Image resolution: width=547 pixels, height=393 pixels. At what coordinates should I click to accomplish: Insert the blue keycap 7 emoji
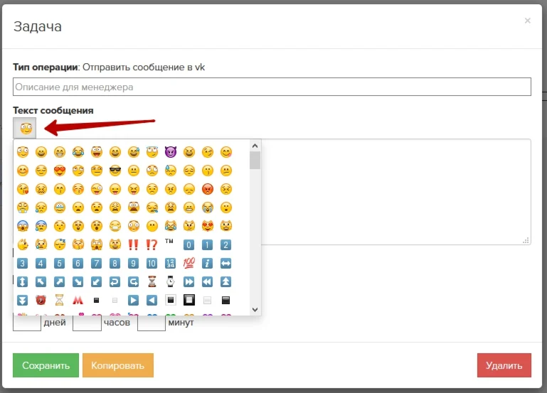tap(96, 263)
